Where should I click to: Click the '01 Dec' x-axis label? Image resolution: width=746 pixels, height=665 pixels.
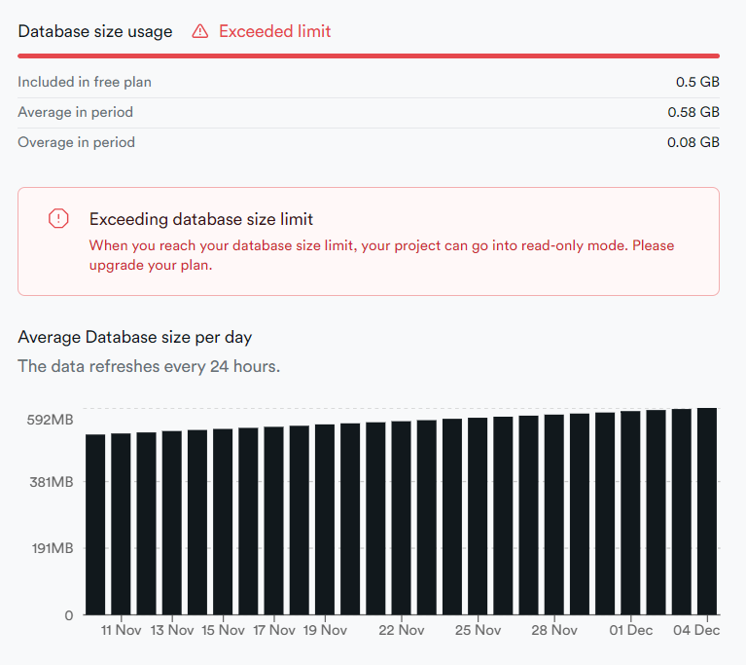631,630
